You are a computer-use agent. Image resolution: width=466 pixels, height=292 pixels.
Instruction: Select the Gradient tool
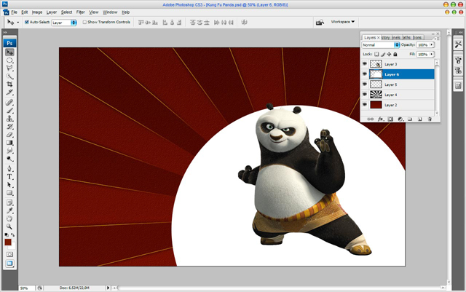(9, 143)
